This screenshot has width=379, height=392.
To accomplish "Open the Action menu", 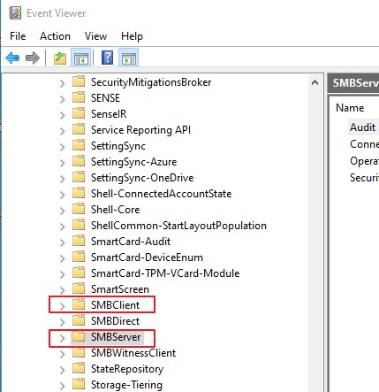I will 55,36.
